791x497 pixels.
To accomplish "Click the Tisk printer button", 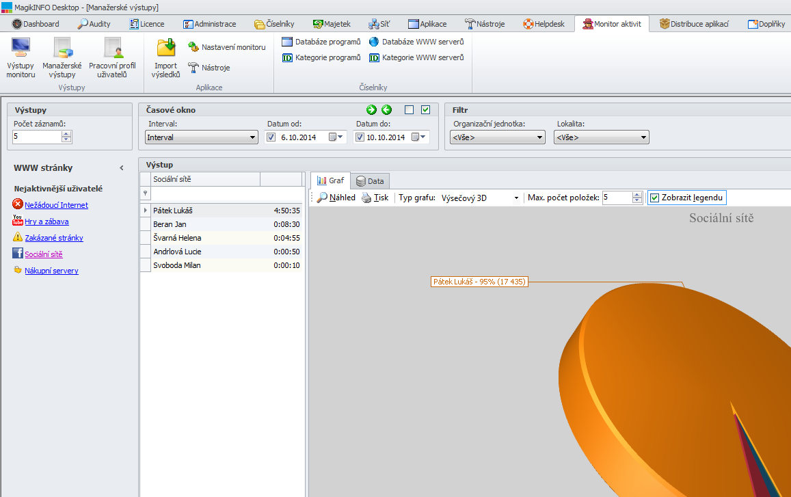I will click(x=375, y=198).
